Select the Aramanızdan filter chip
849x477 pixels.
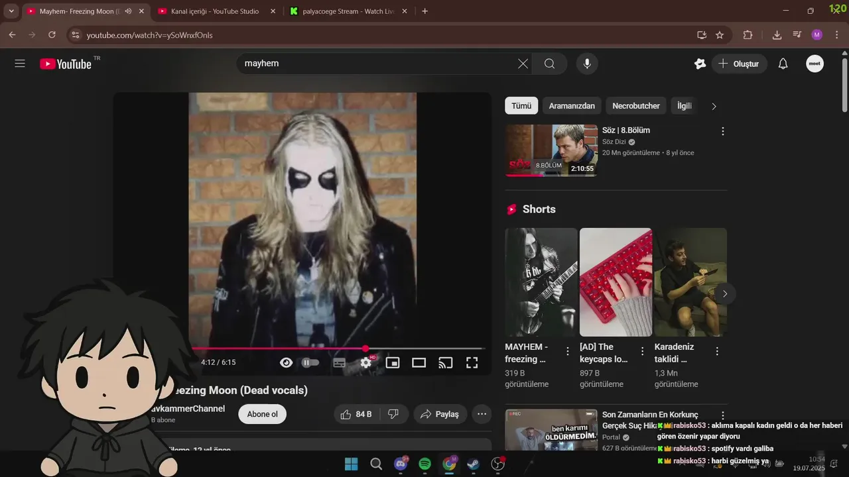(572, 106)
